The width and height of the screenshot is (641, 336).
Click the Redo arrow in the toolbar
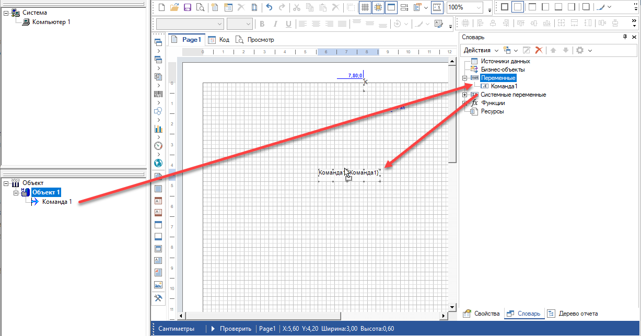point(282,7)
